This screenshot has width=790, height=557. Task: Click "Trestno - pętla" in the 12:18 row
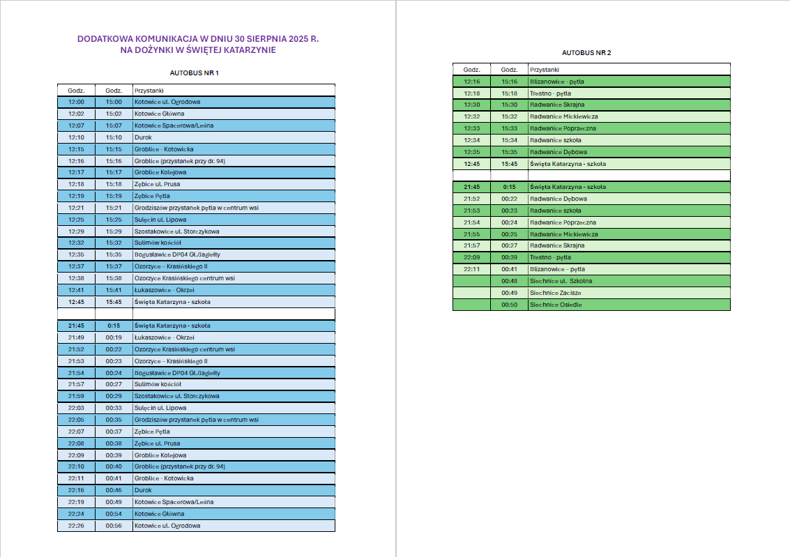click(x=550, y=93)
